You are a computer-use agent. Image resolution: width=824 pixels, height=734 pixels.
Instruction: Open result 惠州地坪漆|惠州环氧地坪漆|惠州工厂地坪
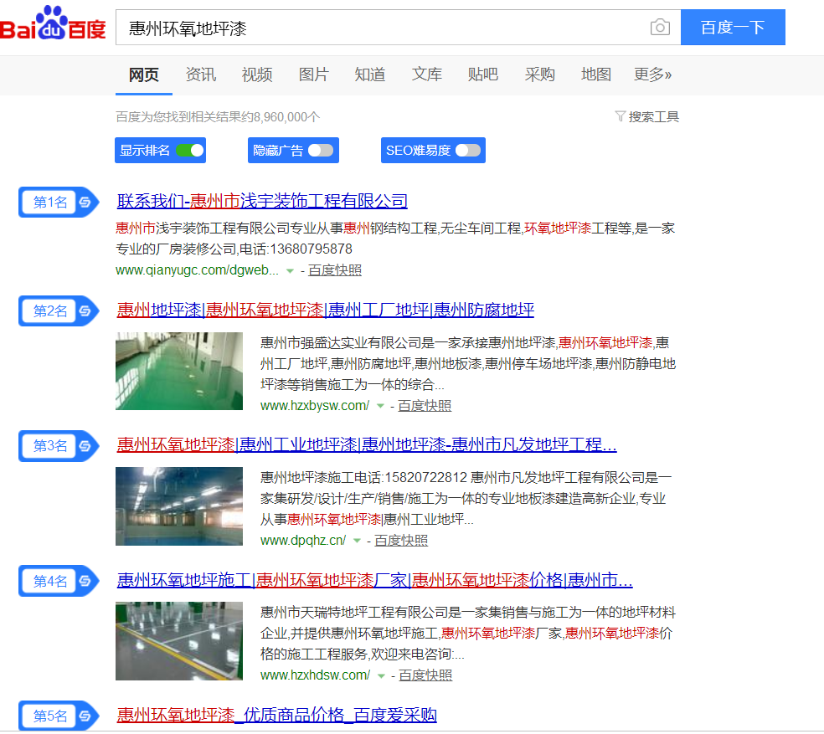pos(325,310)
